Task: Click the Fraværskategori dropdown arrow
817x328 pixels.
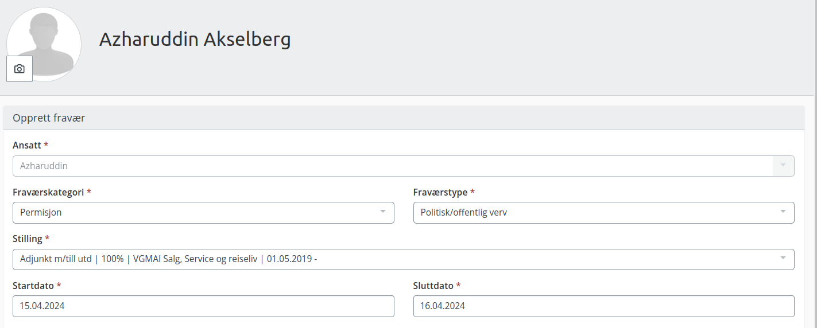Action: [x=383, y=212]
